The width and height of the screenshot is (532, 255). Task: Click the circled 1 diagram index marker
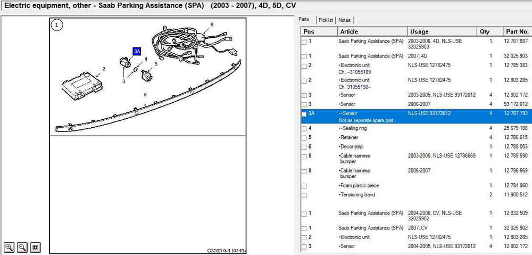tap(57, 24)
